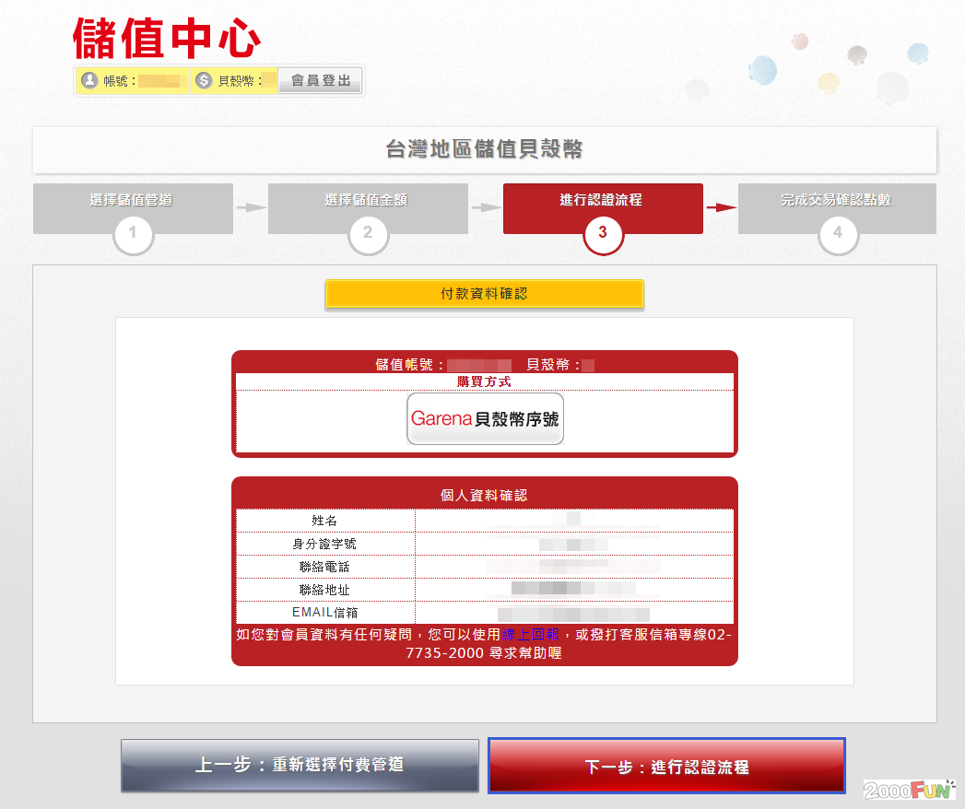Select step 3 進行認證流程
This screenshot has height=809, width=965.
(x=603, y=208)
